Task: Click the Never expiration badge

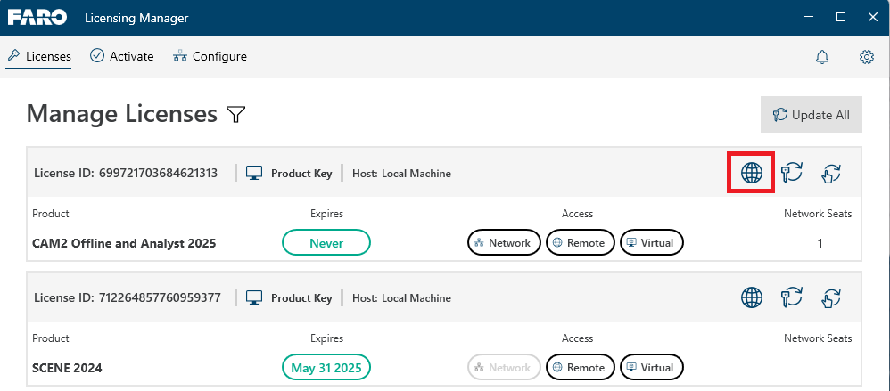Action: click(326, 242)
